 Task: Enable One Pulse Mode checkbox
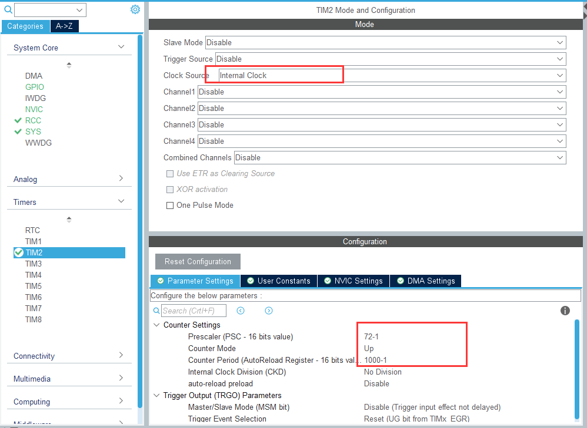[x=170, y=205]
